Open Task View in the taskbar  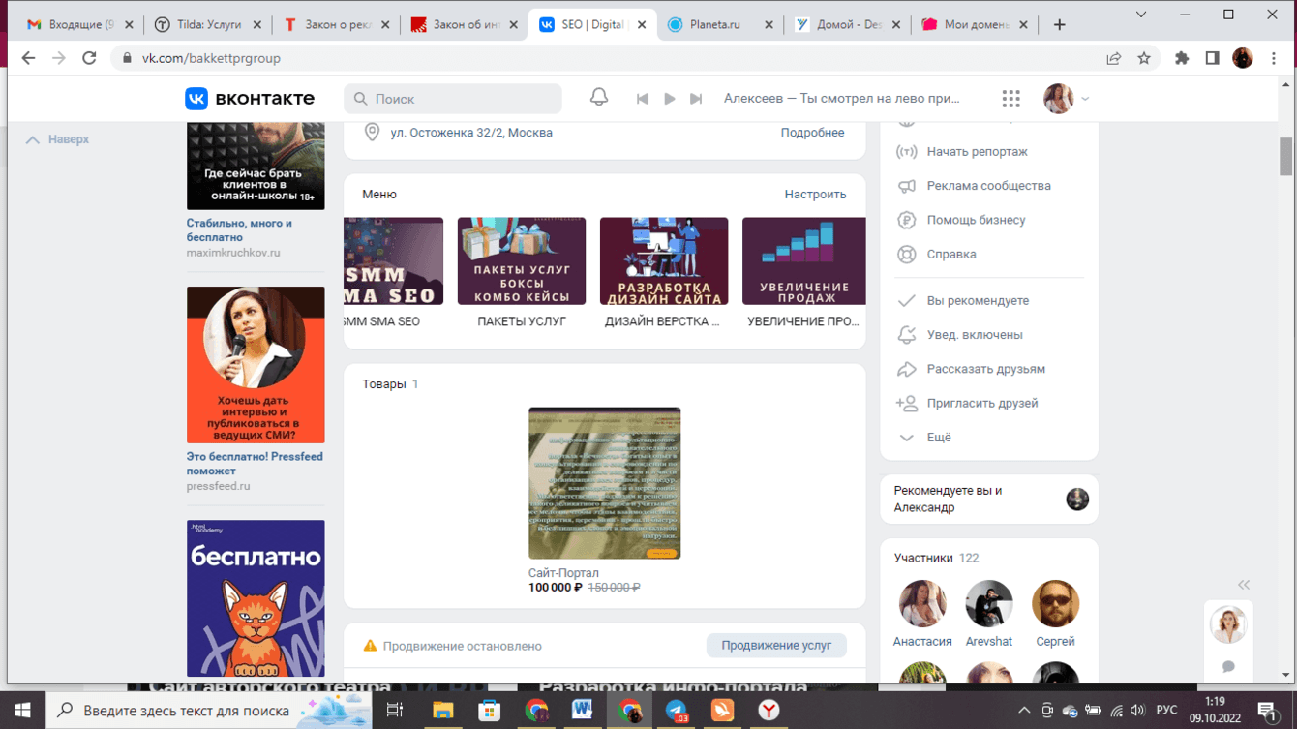[x=395, y=711]
